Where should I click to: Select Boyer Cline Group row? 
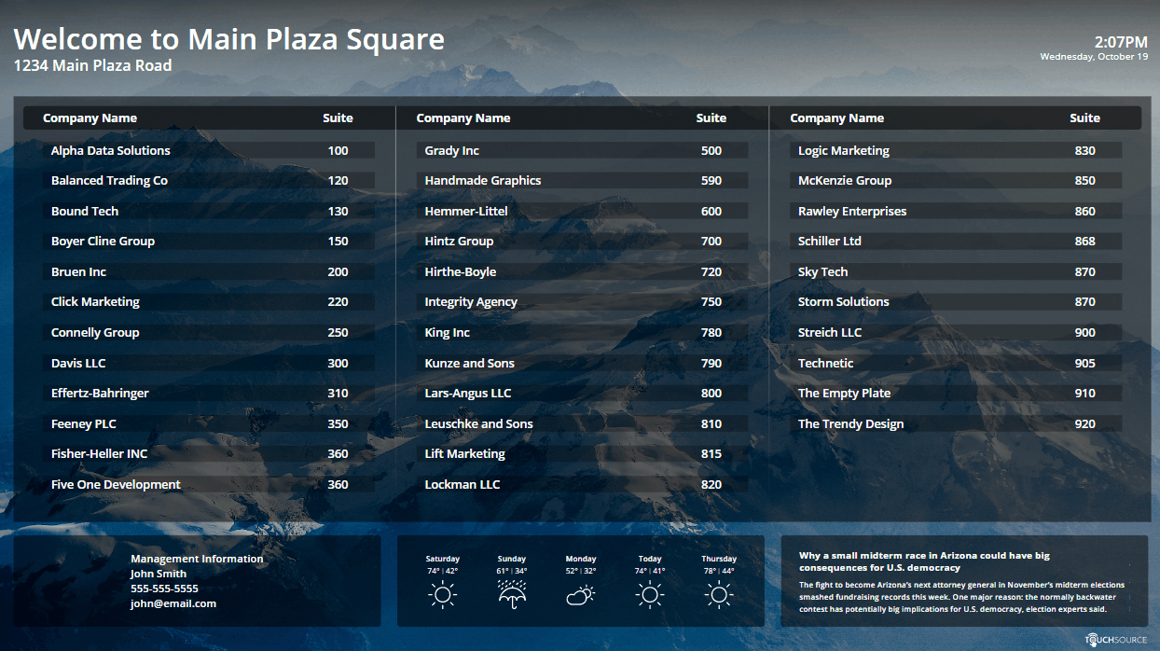pyautogui.click(x=208, y=241)
